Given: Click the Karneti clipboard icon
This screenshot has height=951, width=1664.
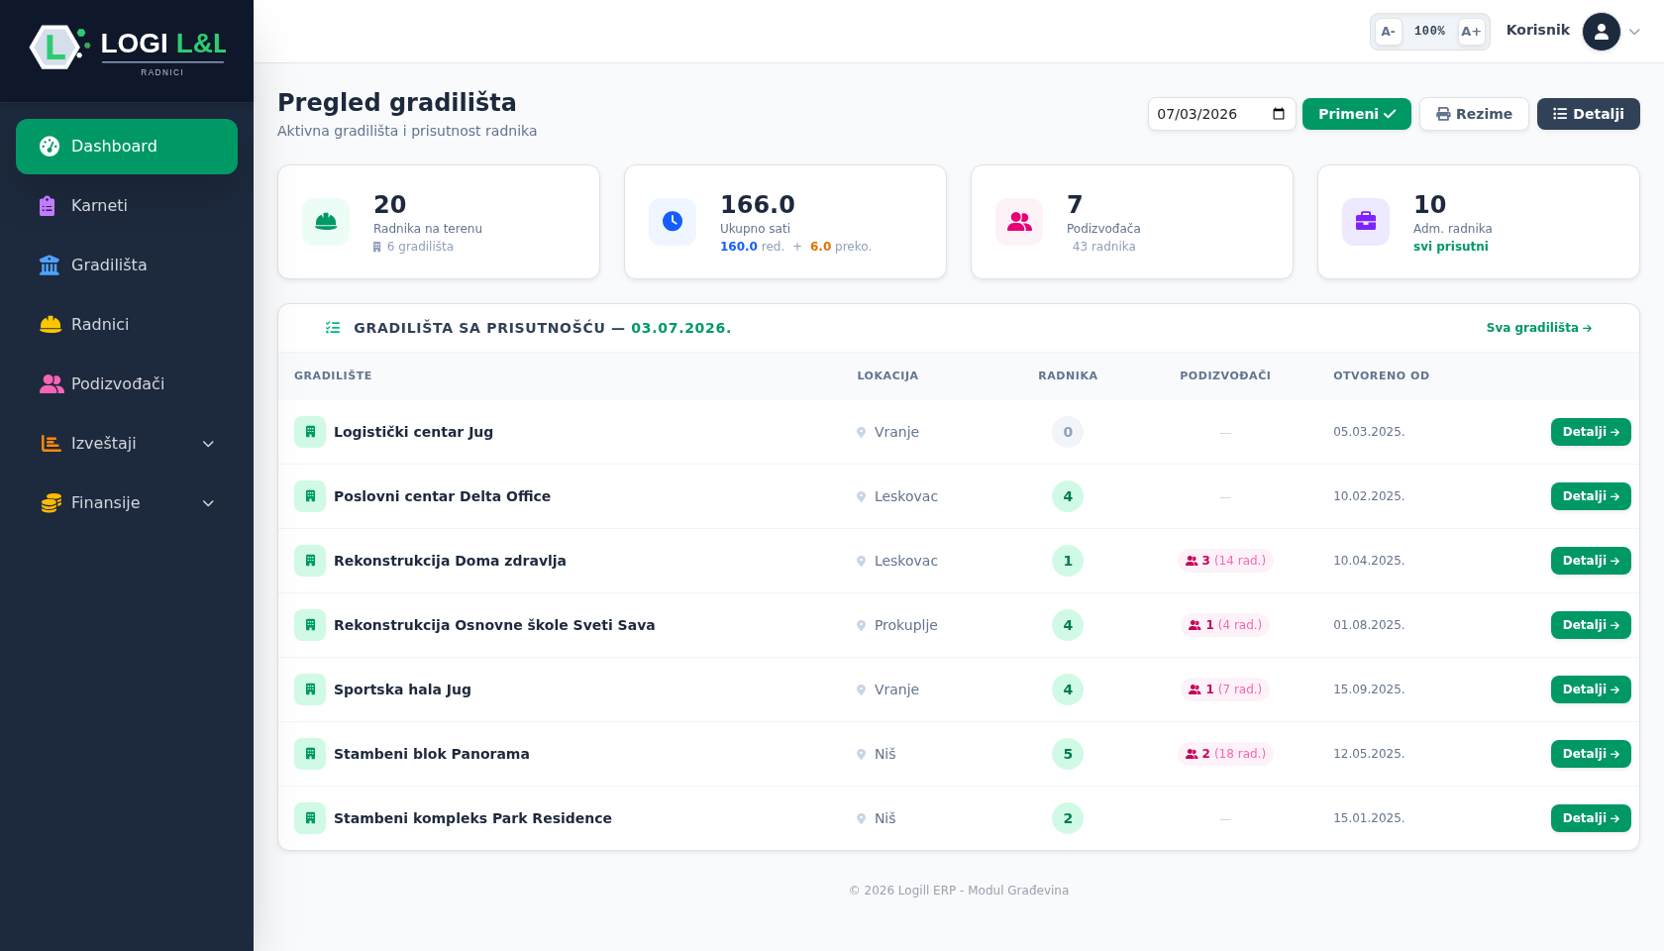Looking at the screenshot, I should tap(48, 206).
